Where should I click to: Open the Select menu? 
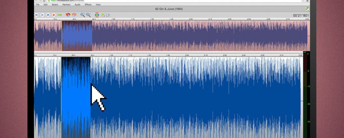[x=55, y=4]
